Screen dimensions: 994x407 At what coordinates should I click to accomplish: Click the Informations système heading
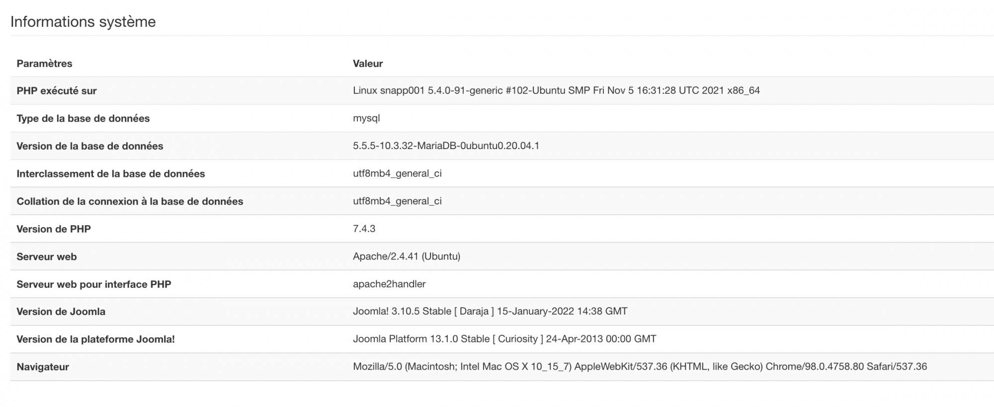coord(83,22)
